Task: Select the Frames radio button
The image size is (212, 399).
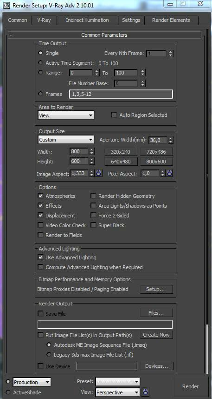Action: (x=40, y=94)
